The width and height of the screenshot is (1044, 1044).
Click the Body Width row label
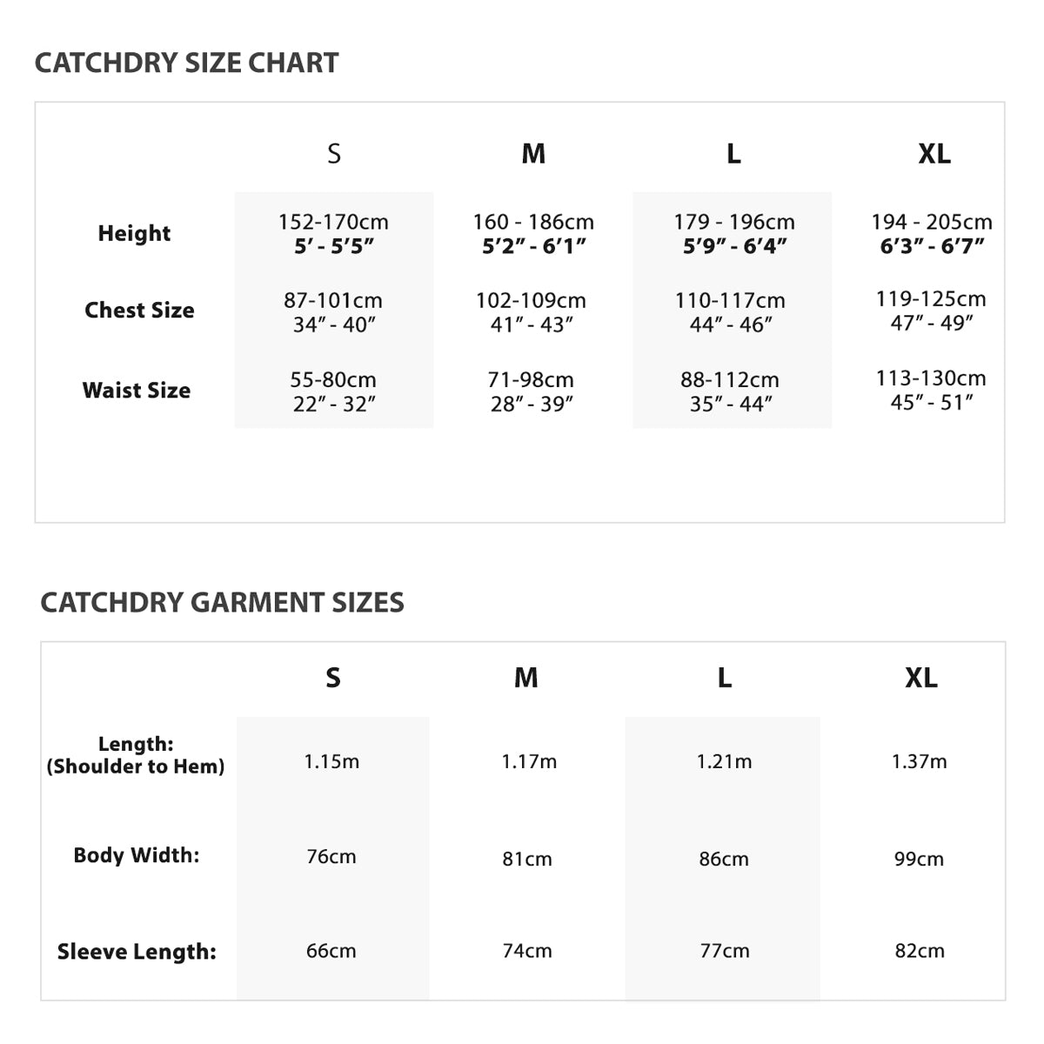click(x=137, y=855)
